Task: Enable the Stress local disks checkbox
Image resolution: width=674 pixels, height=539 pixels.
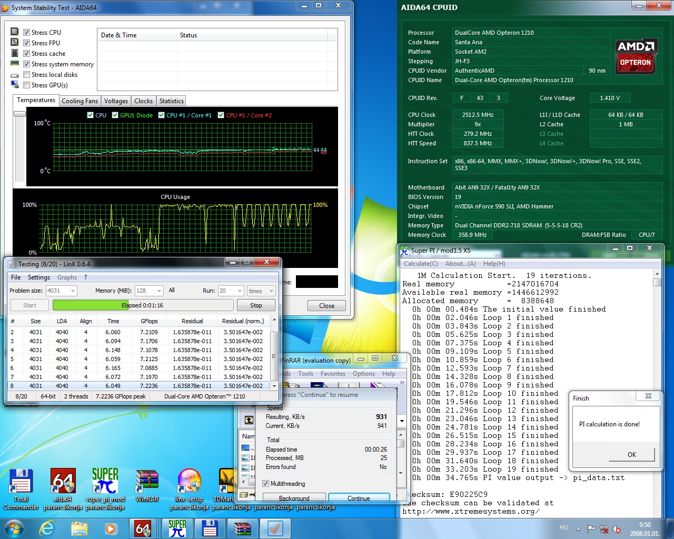Action: coord(26,75)
